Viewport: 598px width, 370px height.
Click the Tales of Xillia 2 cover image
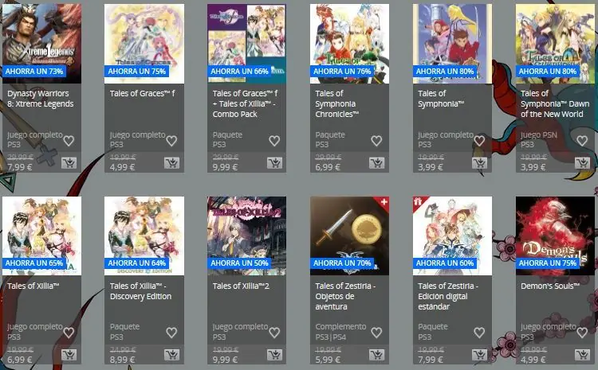click(246, 236)
